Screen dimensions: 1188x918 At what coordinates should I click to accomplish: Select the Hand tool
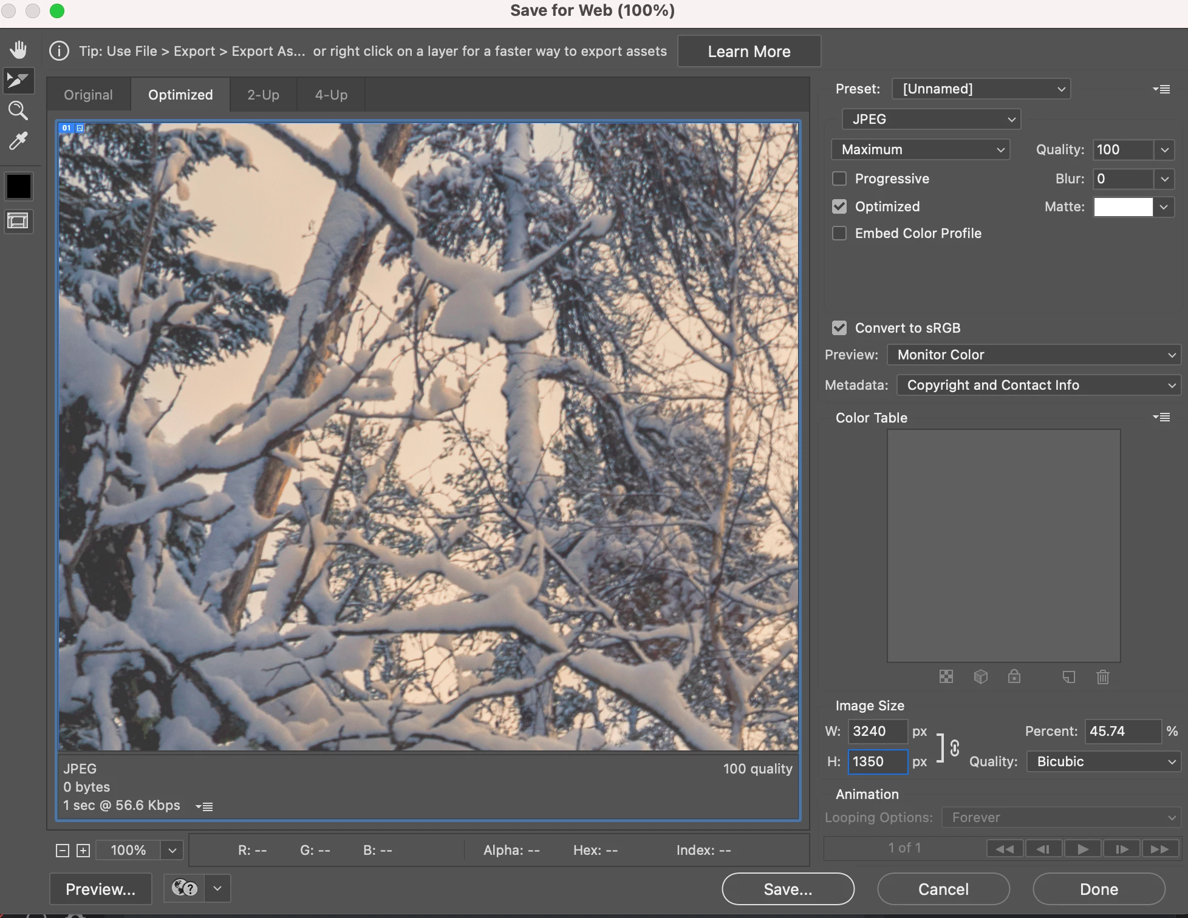click(18, 50)
